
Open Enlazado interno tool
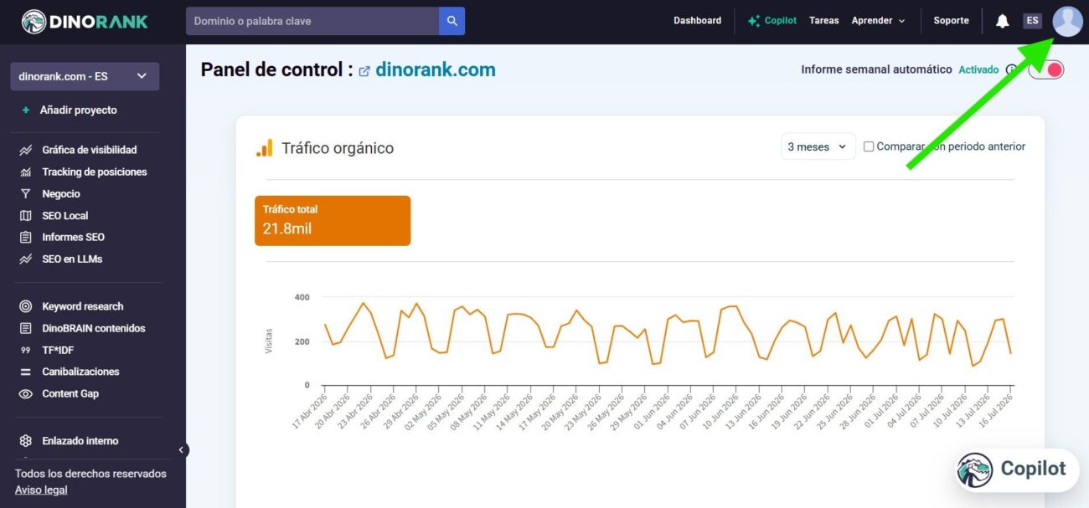[x=80, y=440]
